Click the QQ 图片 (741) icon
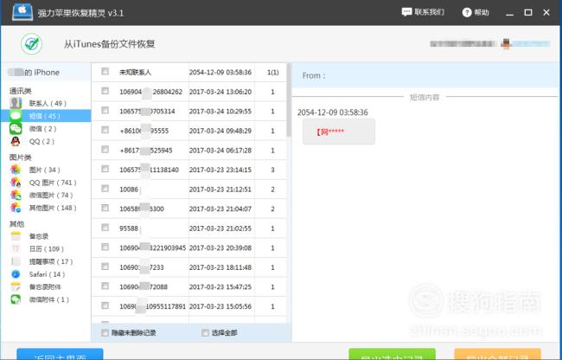The image size is (562, 360). (x=16, y=183)
